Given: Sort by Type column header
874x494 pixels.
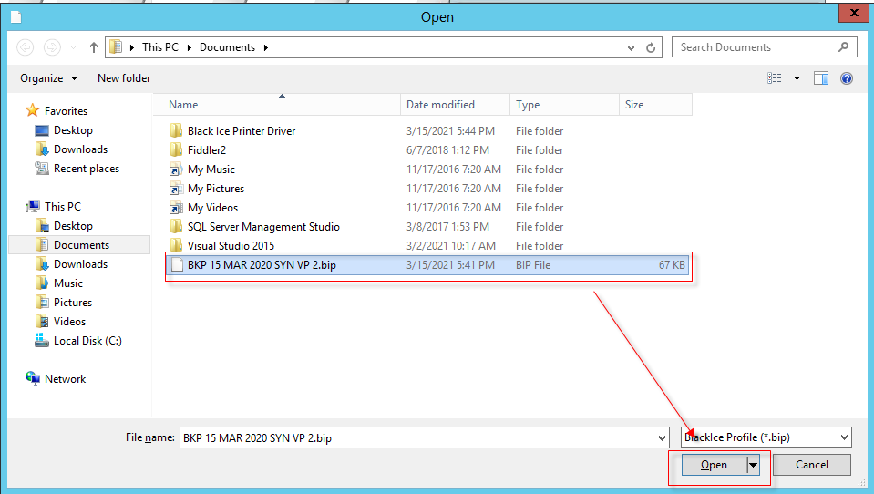Looking at the screenshot, I should (x=564, y=105).
